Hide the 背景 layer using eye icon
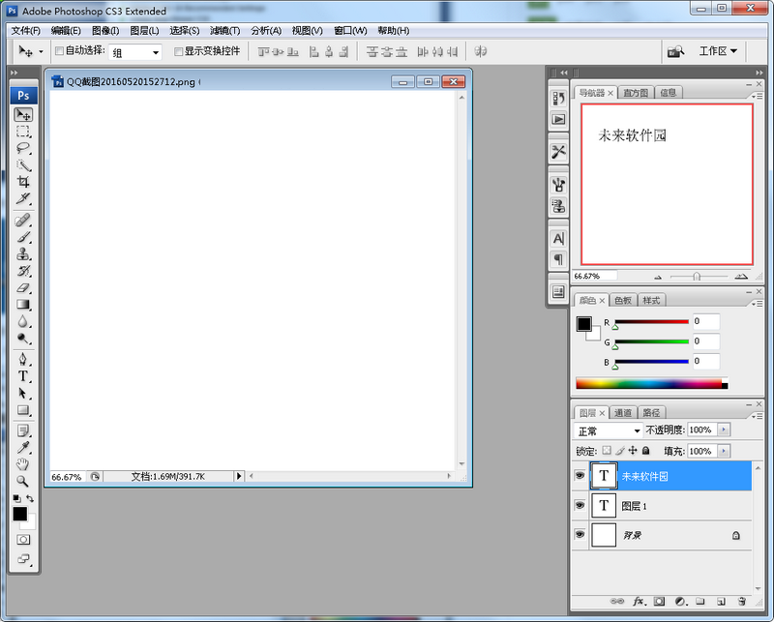774x622 pixels. pos(580,534)
